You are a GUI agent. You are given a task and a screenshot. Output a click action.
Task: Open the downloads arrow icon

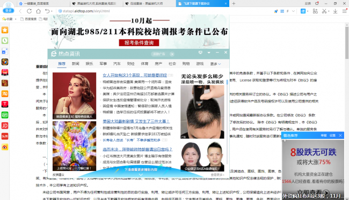(335, 11)
